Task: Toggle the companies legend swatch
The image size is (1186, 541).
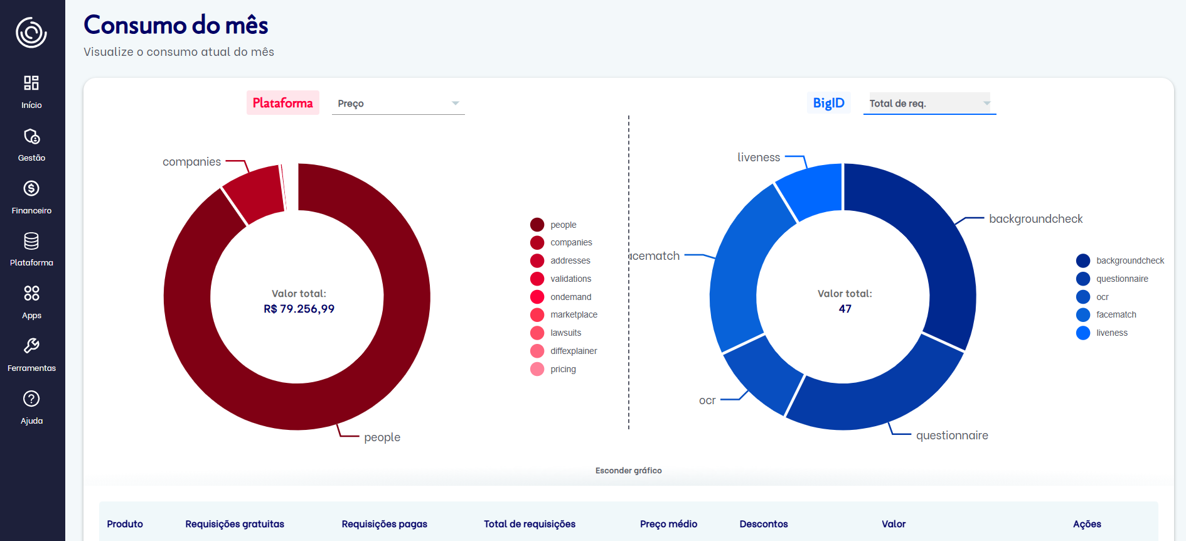Action: [x=537, y=242]
